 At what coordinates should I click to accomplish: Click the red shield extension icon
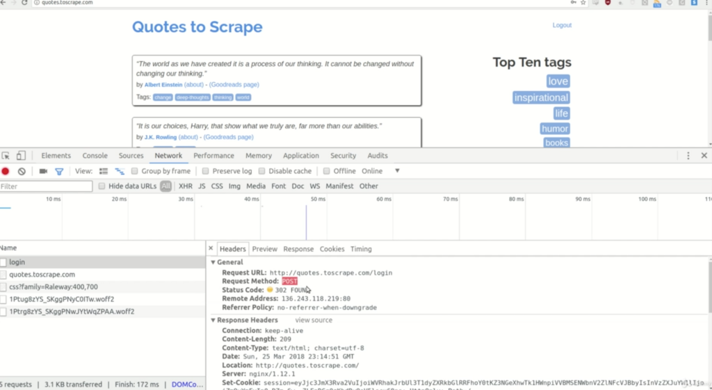[608, 2]
